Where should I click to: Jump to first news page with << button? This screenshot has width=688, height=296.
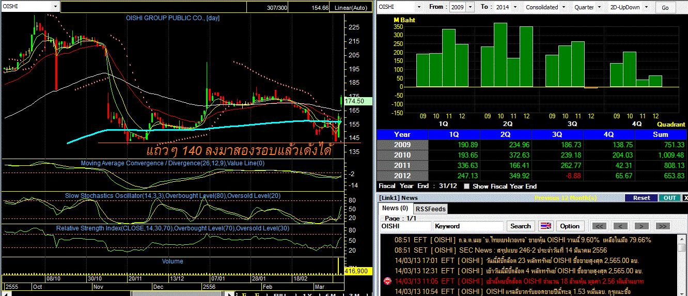(x=599, y=226)
